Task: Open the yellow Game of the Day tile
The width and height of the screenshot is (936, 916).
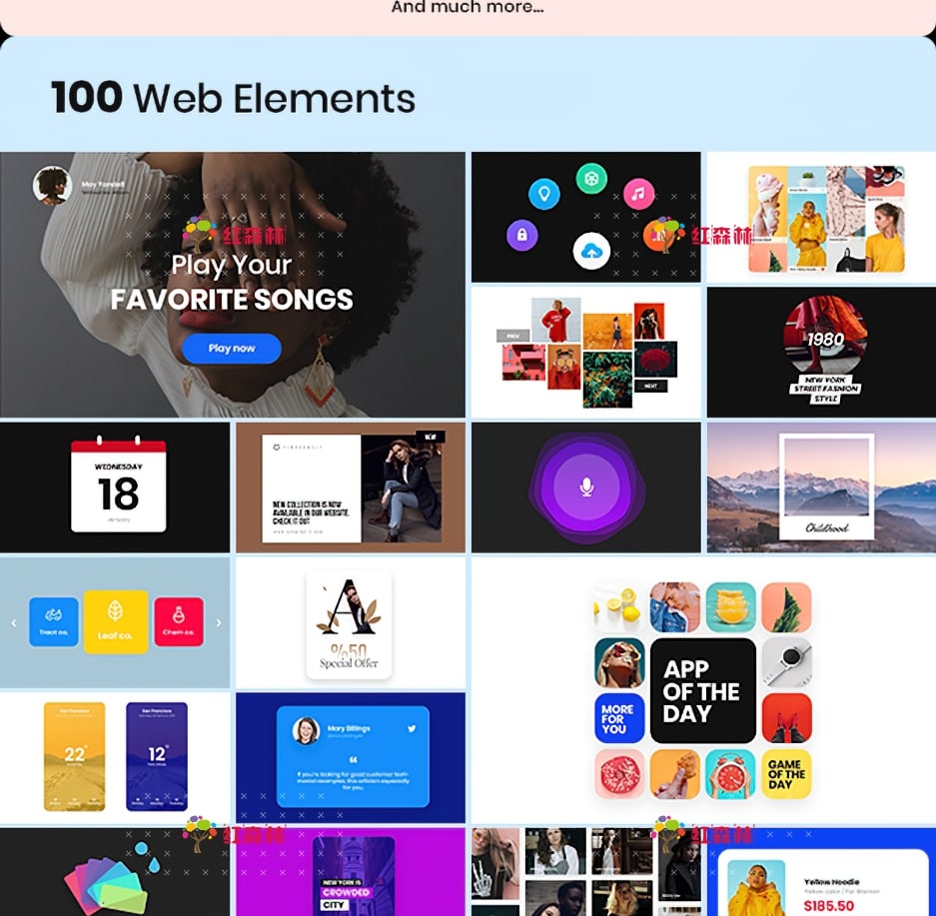Action: (x=786, y=774)
